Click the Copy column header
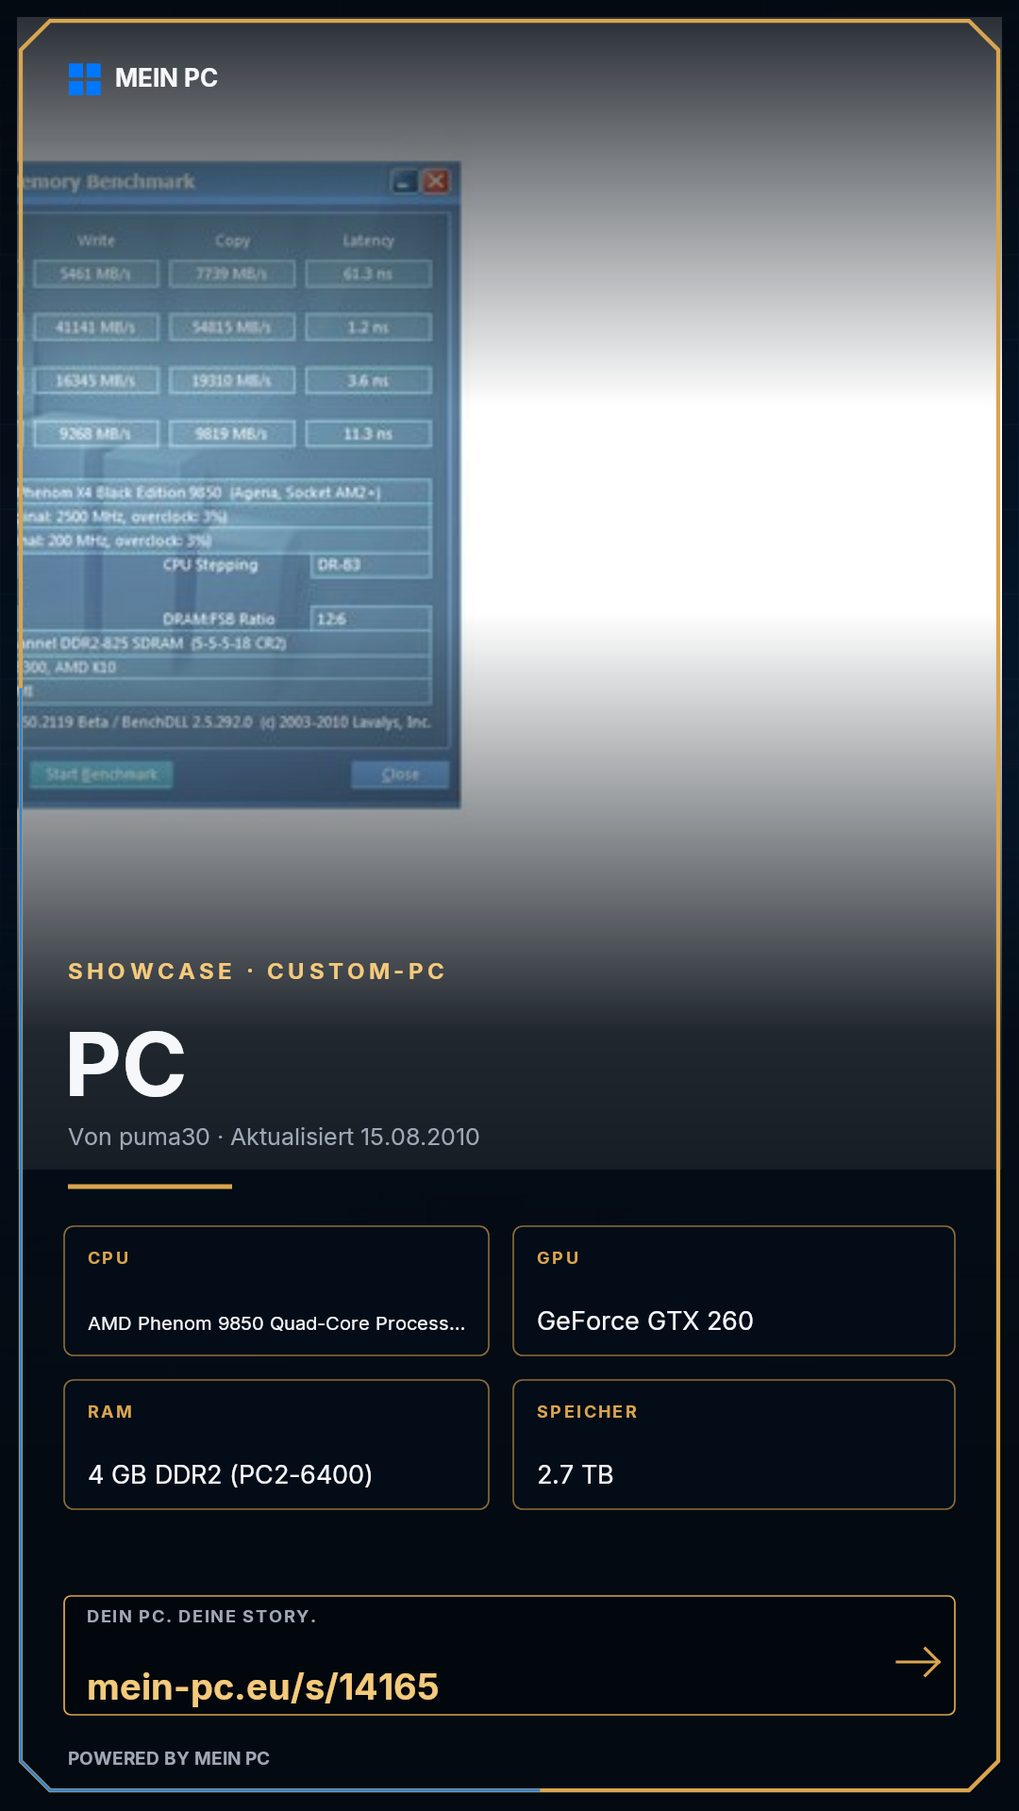The image size is (1019, 1811). pyautogui.click(x=232, y=241)
